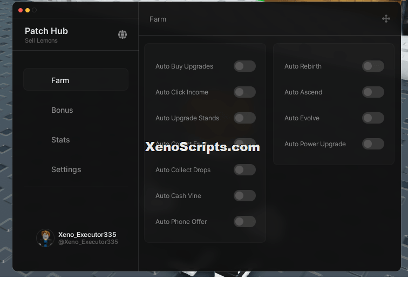This screenshot has width=408, height=293.
Task: Enable the Auto Cash Vine toggle
Action: tap(244, 195)
